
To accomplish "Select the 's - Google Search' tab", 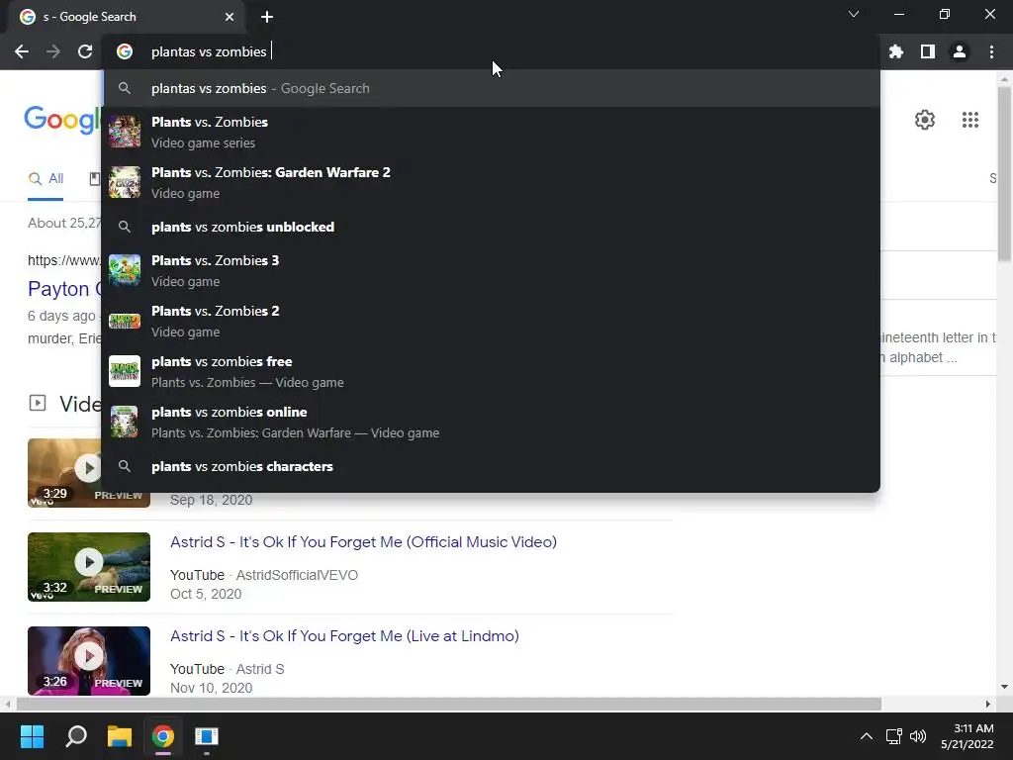I will [x=126, y=17].
